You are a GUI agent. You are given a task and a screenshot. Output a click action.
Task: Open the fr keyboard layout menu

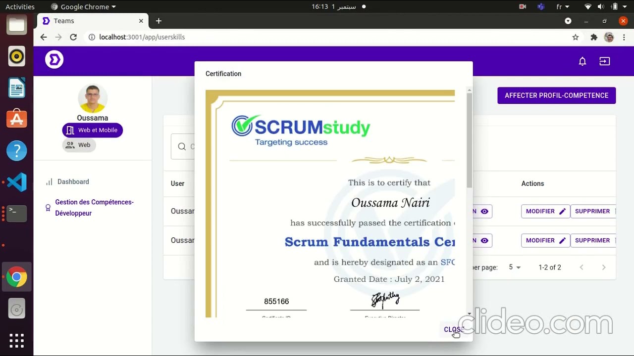tap(563, 7)
